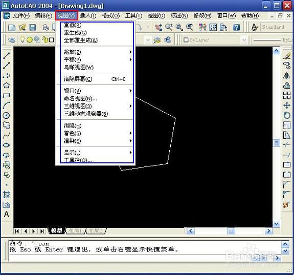Image resolution: width=294 pixels, height=275 pixels.
Task: Open the 文件(F) menu
Action: 21,15
